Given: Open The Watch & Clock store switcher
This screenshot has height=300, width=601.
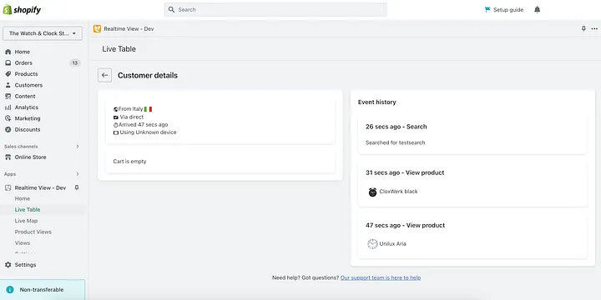Looking at the screenshot, I should click(43, 33).
